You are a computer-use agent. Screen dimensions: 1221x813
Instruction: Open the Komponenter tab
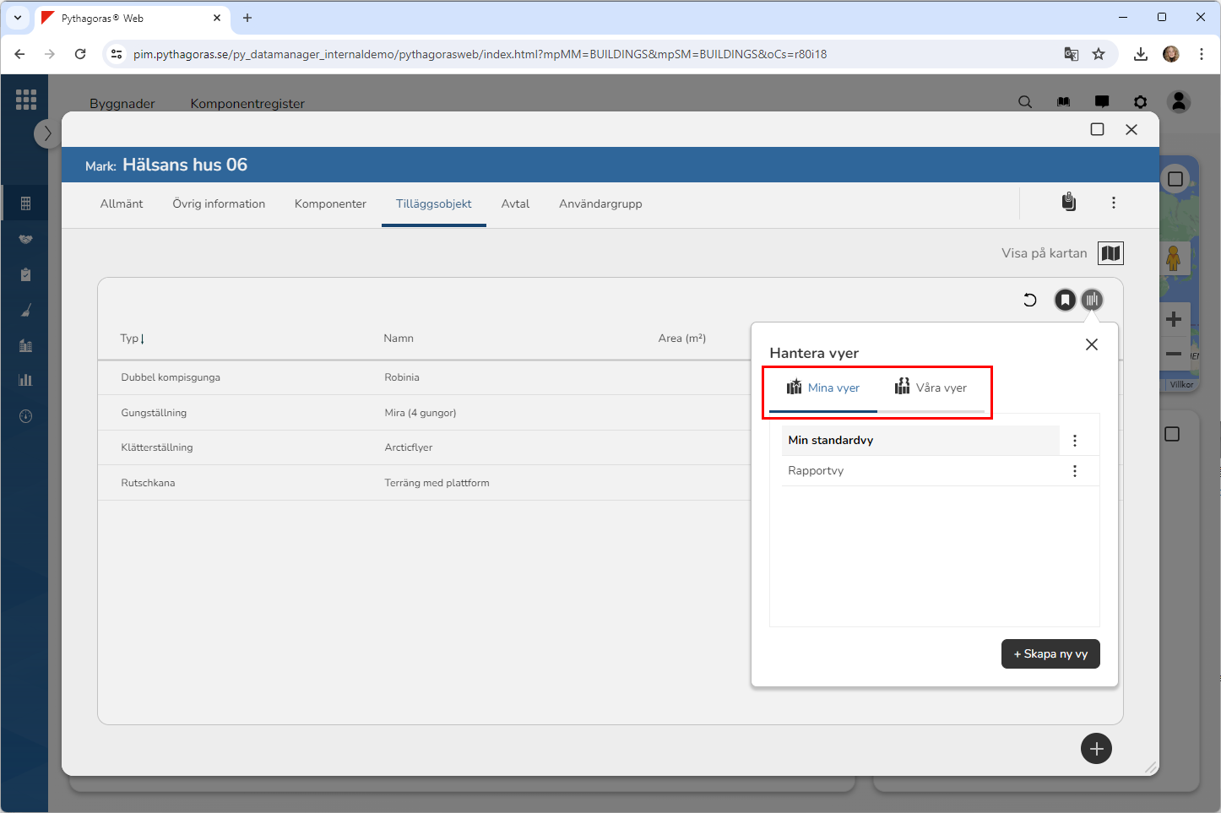tap(330, 204)
